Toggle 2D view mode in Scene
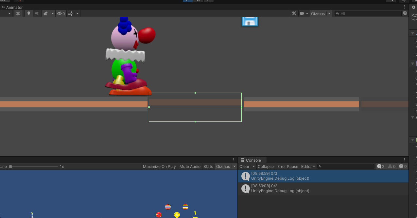 click(19, 13)
